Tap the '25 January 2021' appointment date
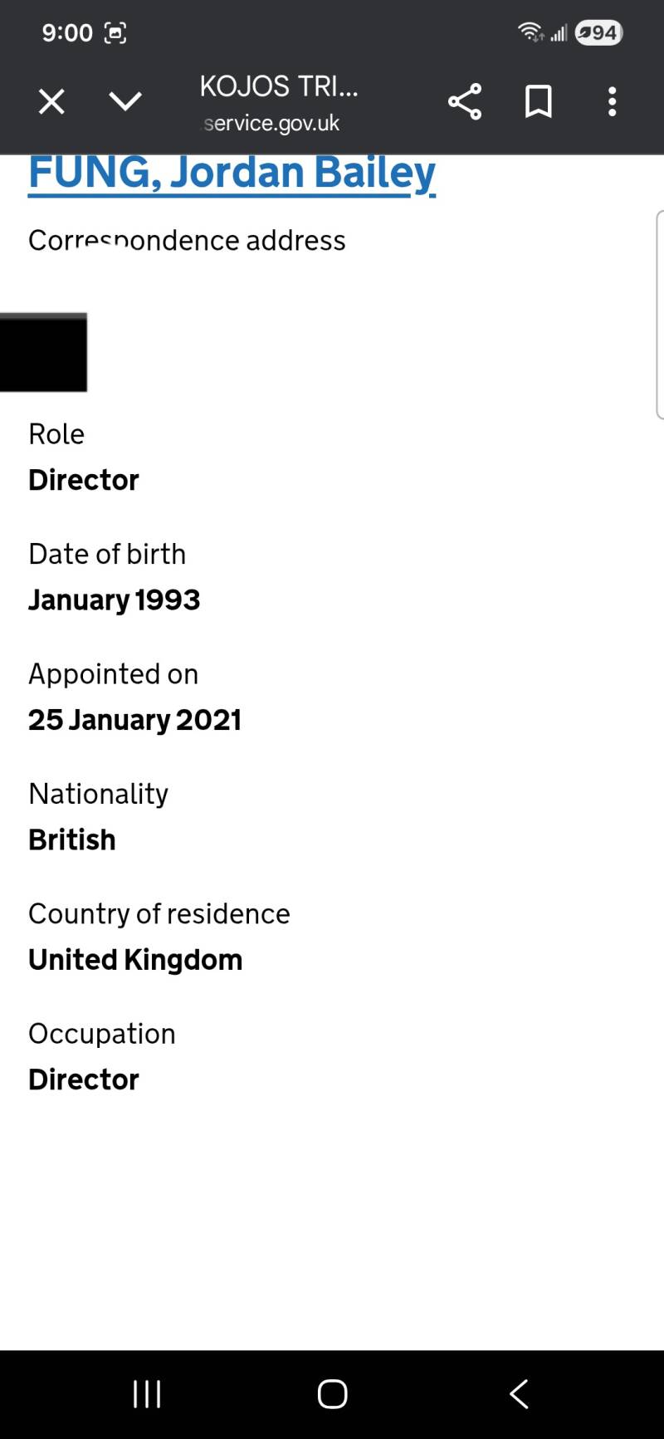 [x=134, y=720]
